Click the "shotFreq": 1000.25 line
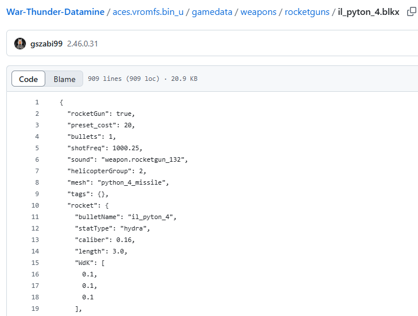This screenshot has height=316, width=418. [x=105, y=148]
